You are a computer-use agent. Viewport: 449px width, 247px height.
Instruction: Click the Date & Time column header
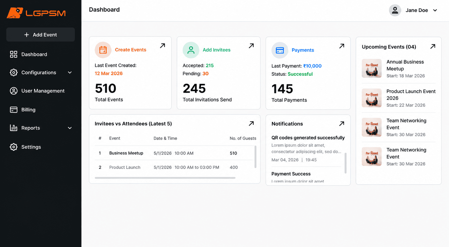[x=165, y=138]
